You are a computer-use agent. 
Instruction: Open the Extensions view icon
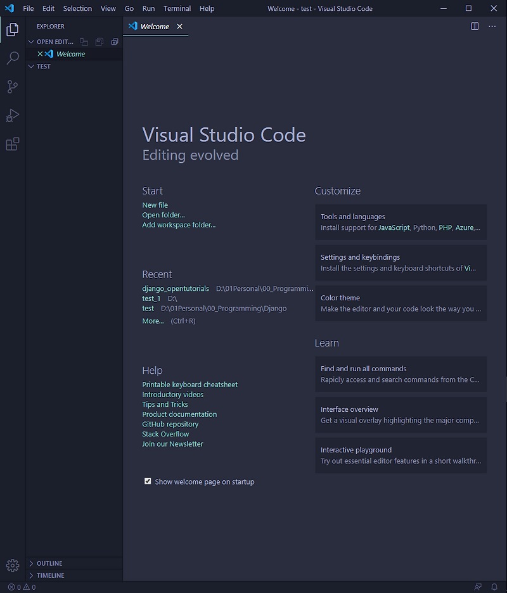coord(12,144)
